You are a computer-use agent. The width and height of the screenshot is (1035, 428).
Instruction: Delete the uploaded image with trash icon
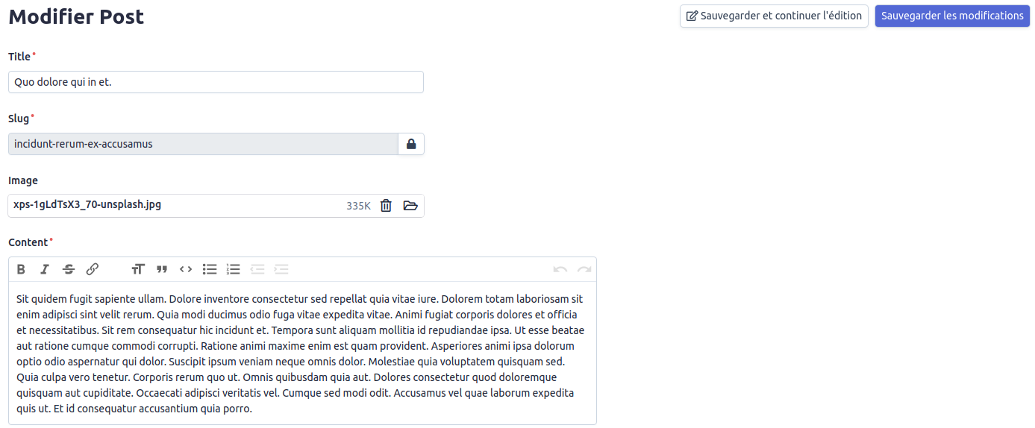(386, 206)
